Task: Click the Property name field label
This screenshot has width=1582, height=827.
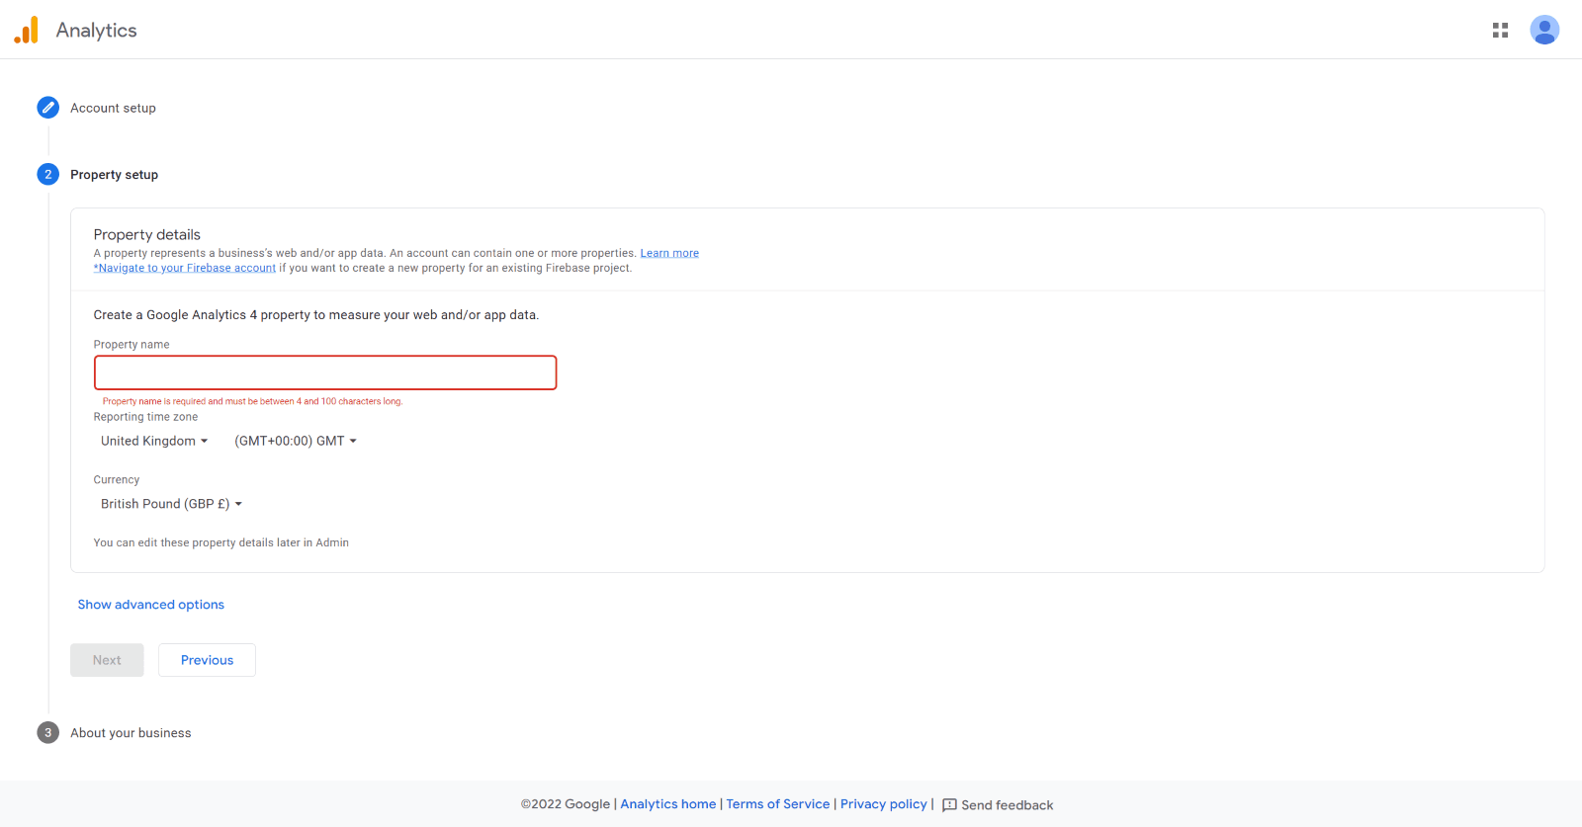Action: click(132, 345)
